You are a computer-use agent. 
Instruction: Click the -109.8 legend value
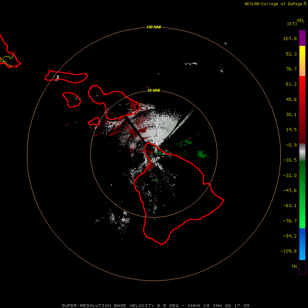288,251
